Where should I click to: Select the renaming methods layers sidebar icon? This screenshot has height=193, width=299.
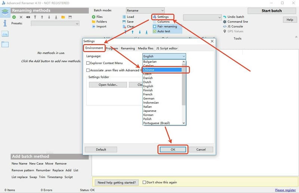pyautogui.click(x=5, y=12)
